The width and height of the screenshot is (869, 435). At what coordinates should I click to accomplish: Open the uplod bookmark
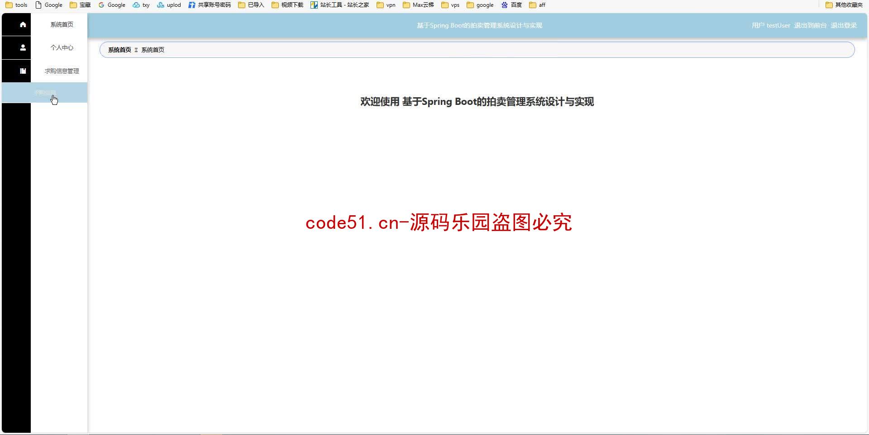click(x=169, y=5)
